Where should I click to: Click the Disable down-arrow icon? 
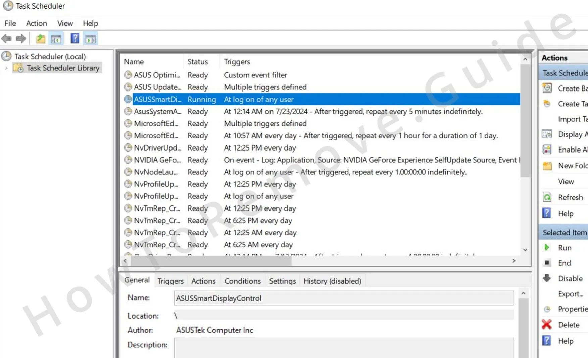pyautogui.click(x=547, y=278)
